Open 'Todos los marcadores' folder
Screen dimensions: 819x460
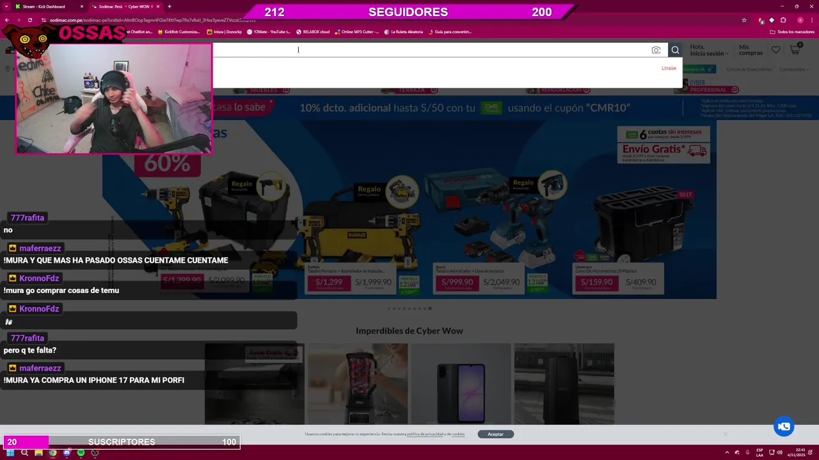coord(792,31)
